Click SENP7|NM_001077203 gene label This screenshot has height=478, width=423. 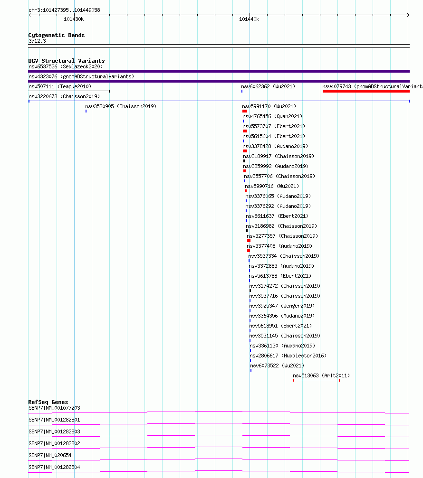click(x=54, y=408)
